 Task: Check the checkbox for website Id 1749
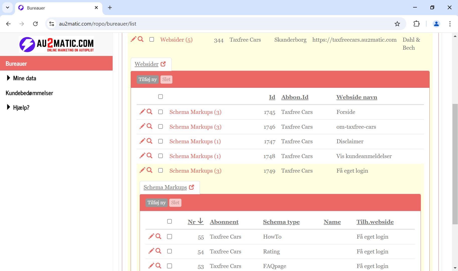(x=161, y=170)
